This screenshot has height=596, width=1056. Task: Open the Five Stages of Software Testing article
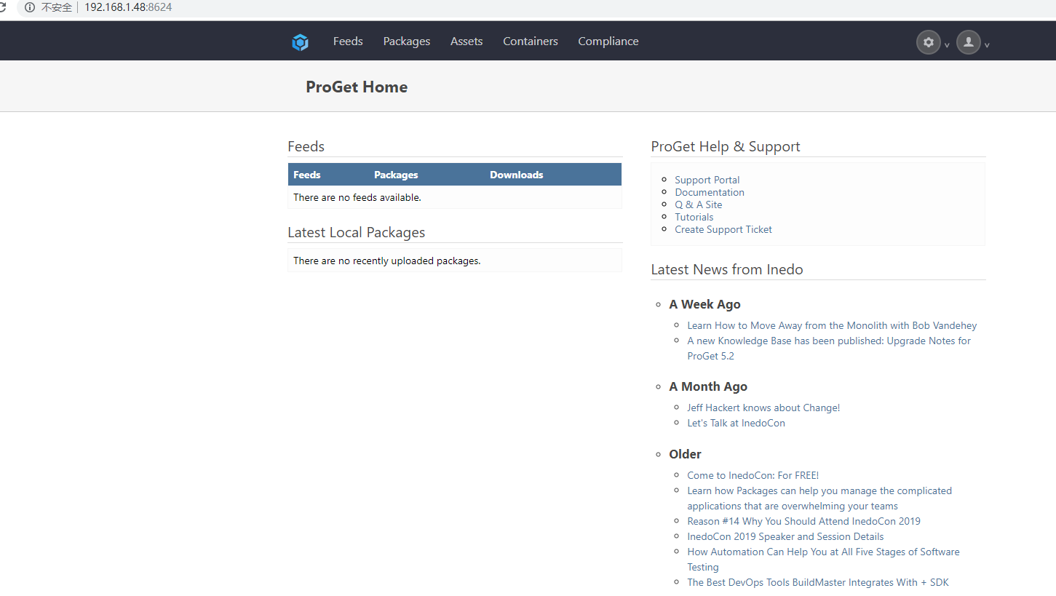tap(823, 559)
